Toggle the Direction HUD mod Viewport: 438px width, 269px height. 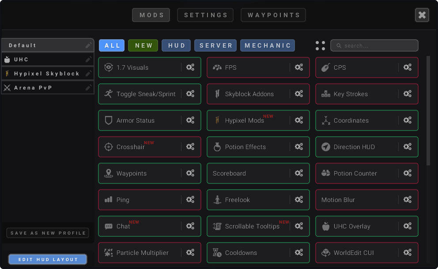[357, 147]
